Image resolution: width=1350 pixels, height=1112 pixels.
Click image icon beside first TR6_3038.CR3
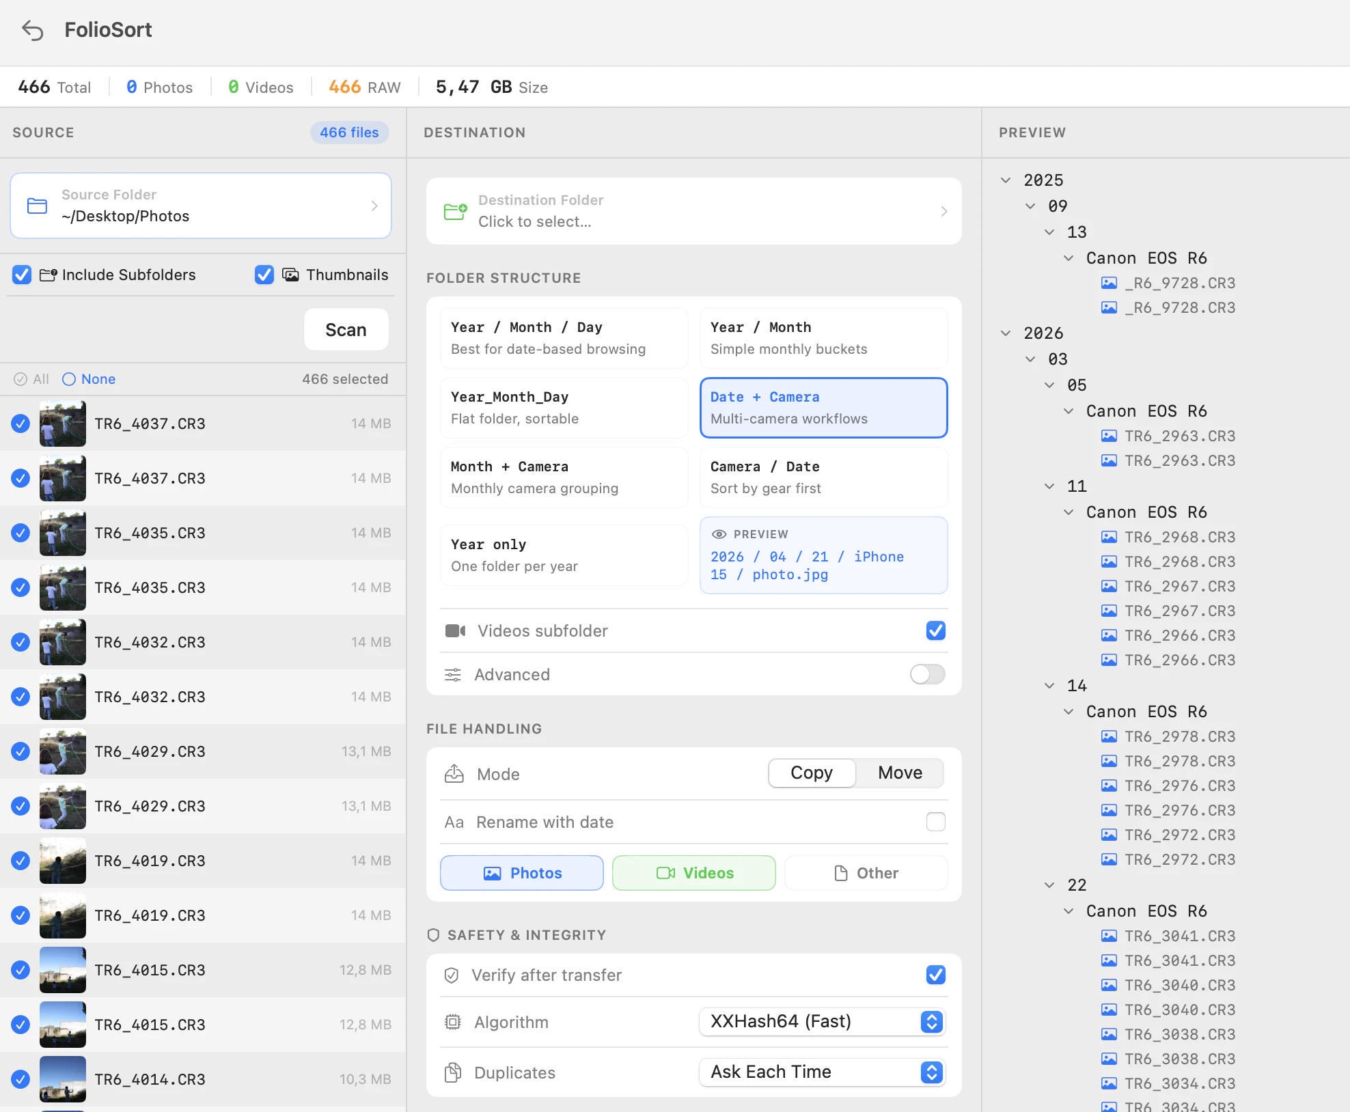point(1109,1034)
